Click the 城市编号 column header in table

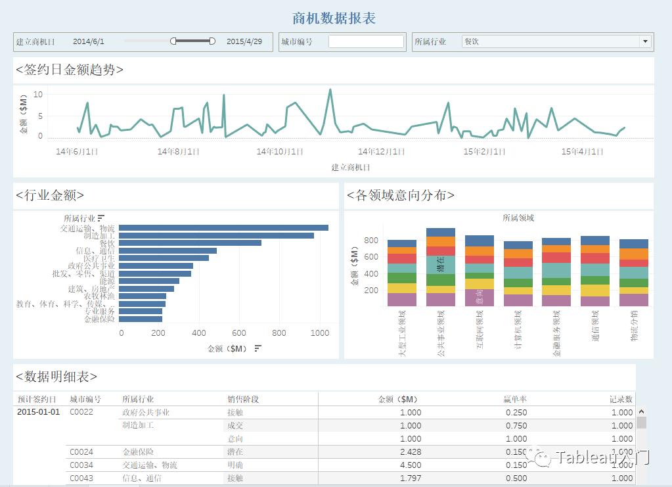pos(85,399)
